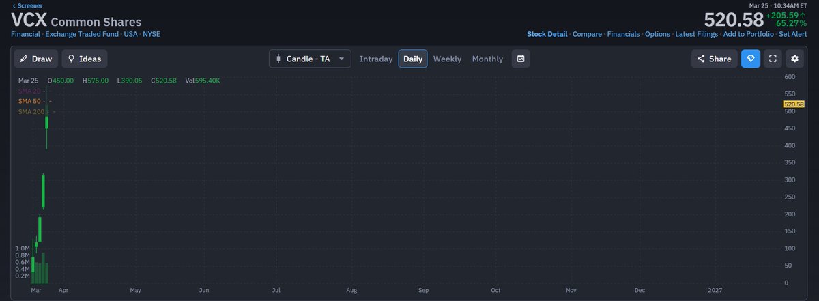This screenshot has width=819, height=301.
Task: Open the Exchange Traded Fund link
Action: [82, 34]
